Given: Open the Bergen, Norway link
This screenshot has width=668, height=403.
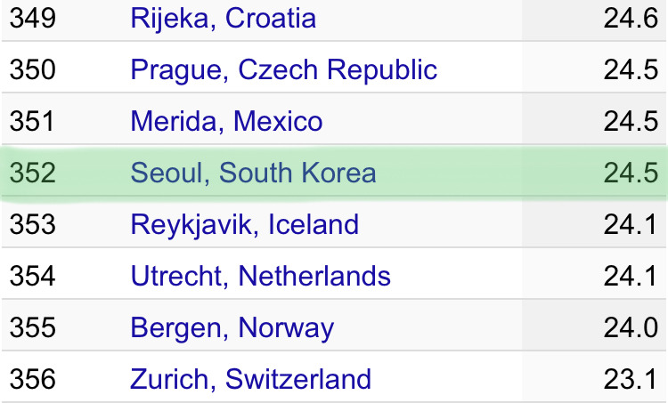Looking at the screenshot, I should tap(232, 327).
